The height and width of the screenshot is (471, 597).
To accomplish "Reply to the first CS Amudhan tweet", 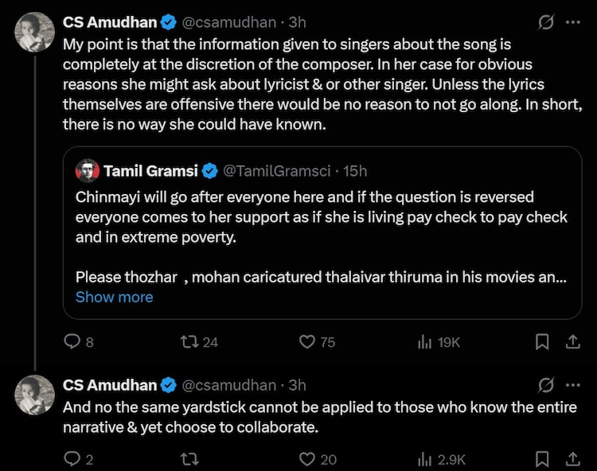I will [x=72, y=342].
